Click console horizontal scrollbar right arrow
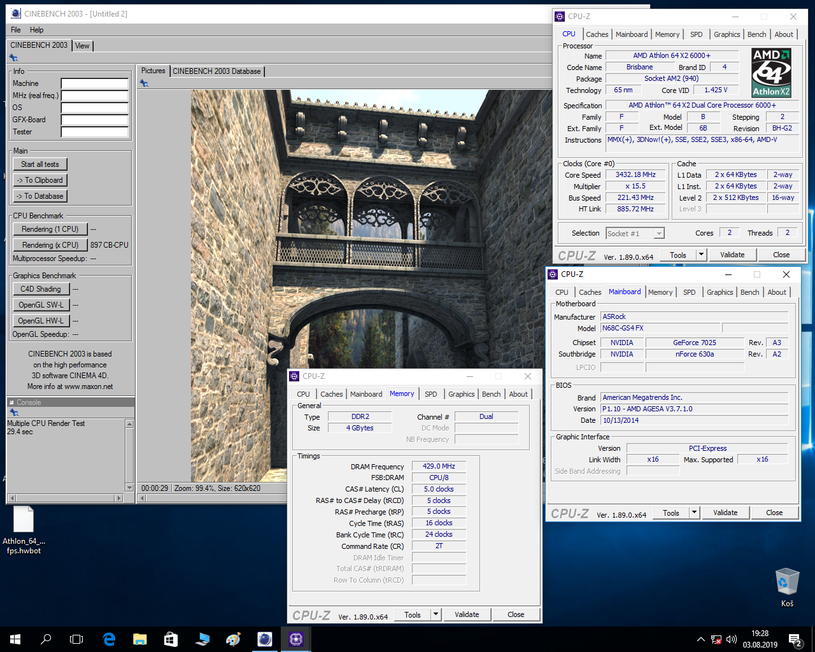815x652 pixels. coord(118,498)
